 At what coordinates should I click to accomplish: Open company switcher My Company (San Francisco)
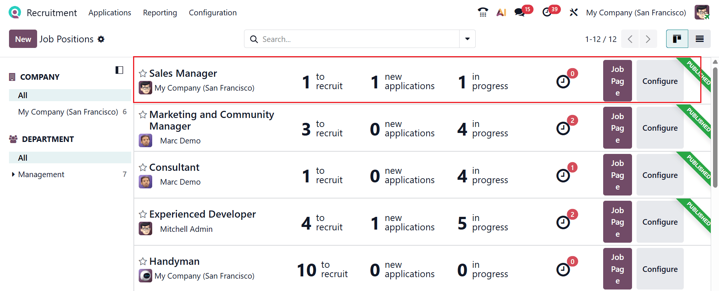[x=636, y=13]
